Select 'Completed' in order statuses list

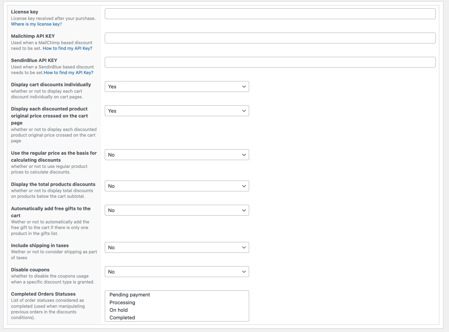[x=122, y=317]
